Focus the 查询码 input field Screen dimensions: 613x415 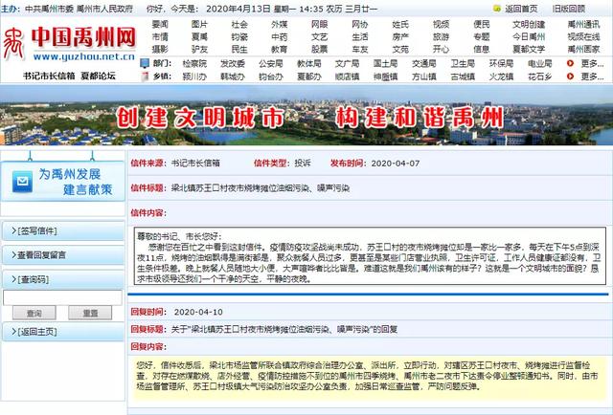pyautogui.click(x=62, y=297)
